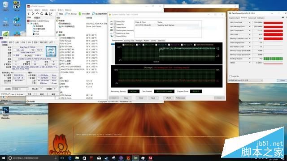Open the Store icon on the taskbar
Image resolution: width=287 pixels, height=161 pixels.
point(84,158)
